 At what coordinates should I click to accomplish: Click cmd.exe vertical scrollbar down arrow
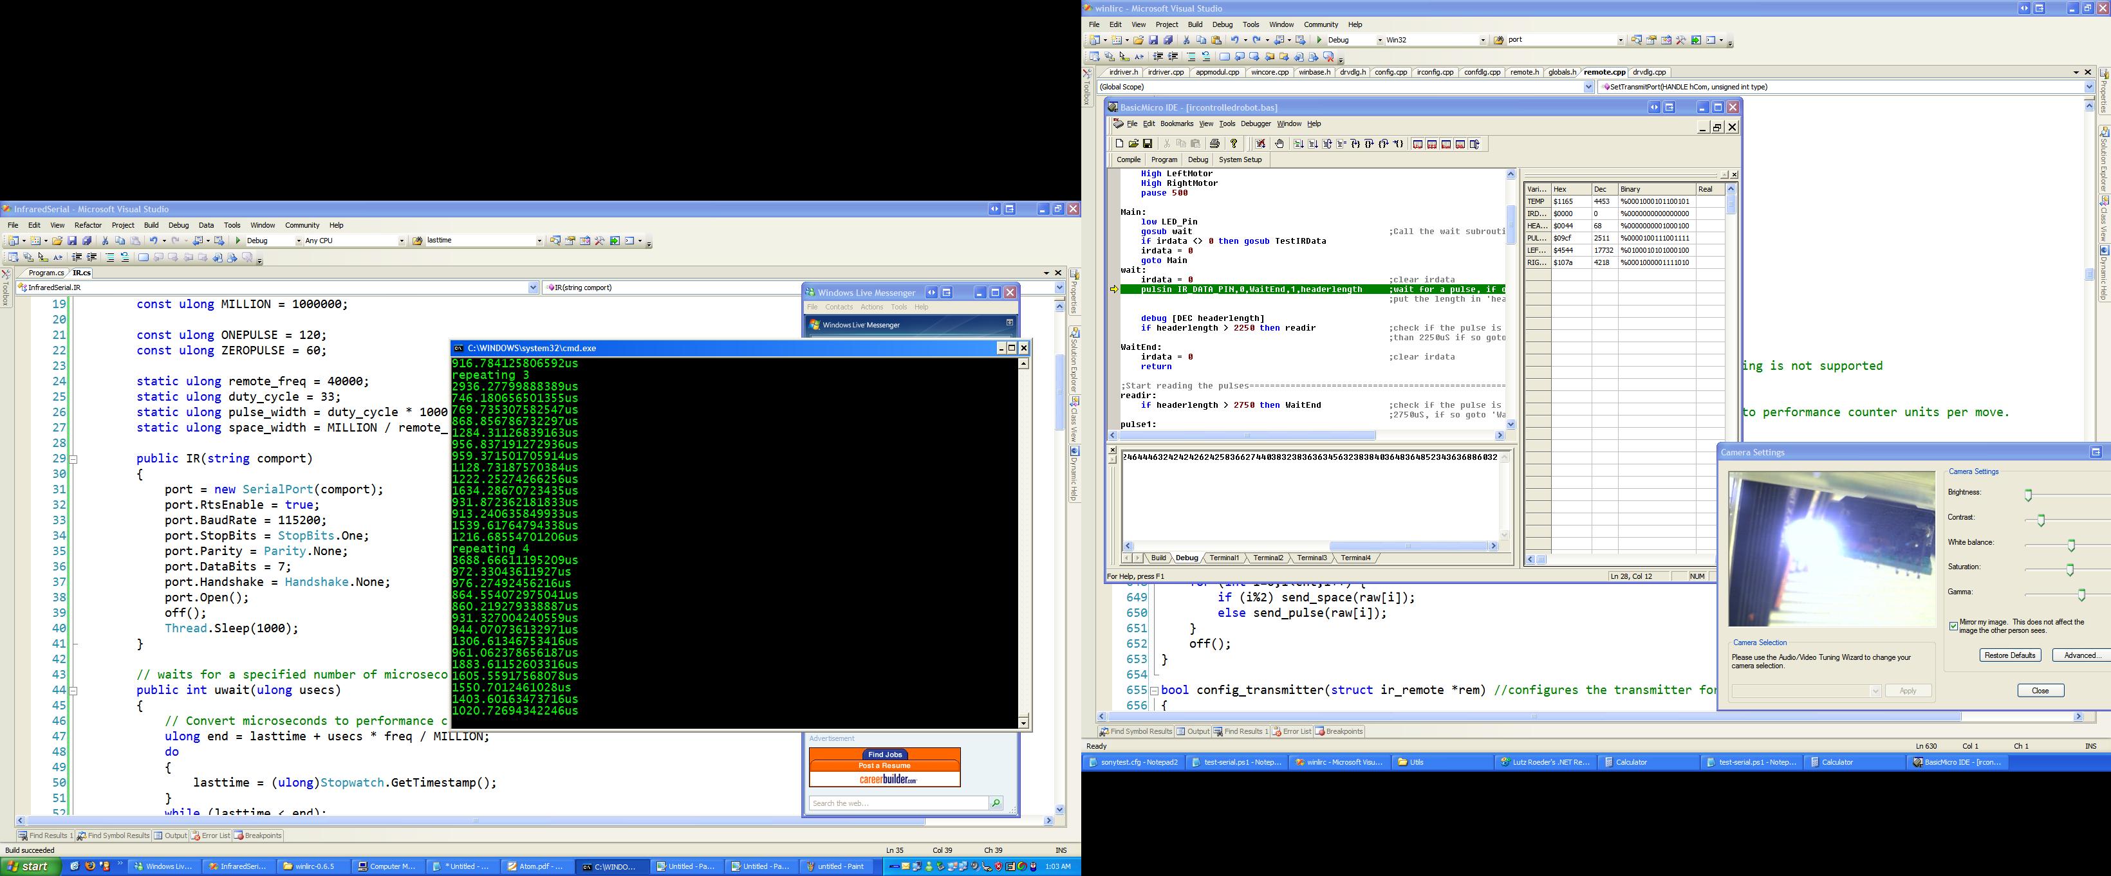click(x=1023, y=722)
